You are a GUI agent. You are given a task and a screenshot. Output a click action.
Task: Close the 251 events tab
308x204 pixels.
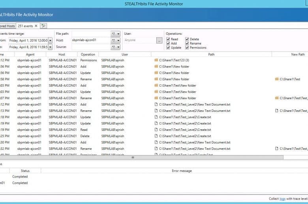pos(36,26)
